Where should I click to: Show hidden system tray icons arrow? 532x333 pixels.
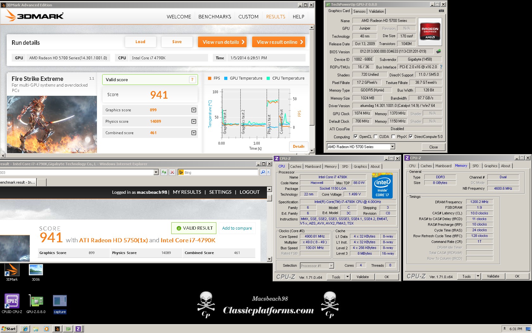(504, 329)
